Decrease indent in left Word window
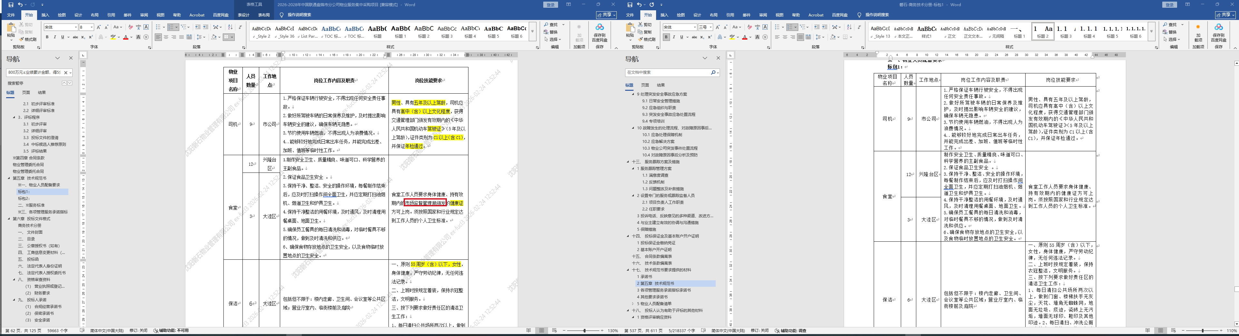Image resolution: width=1239 pixels, height=336 pixels. pos(198,27)
